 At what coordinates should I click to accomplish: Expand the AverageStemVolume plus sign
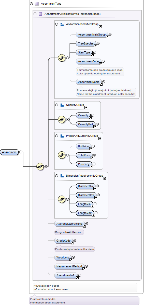[x=87, y=224]
